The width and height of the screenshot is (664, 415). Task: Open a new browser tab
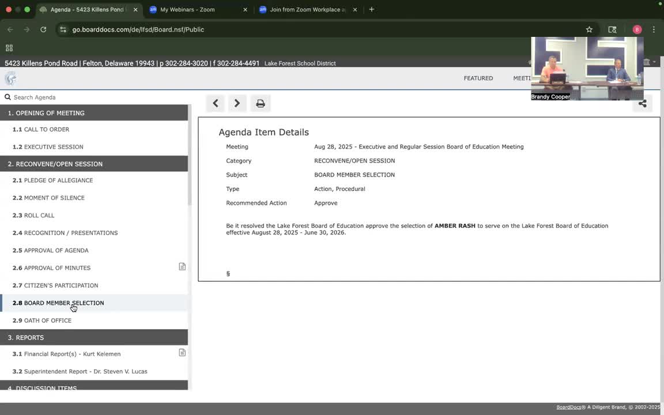pyautogui.click(x=372, y=10)
